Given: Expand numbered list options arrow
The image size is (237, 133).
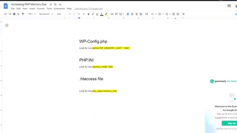Looking at the screenshot, I should click(x=170, y=14).
